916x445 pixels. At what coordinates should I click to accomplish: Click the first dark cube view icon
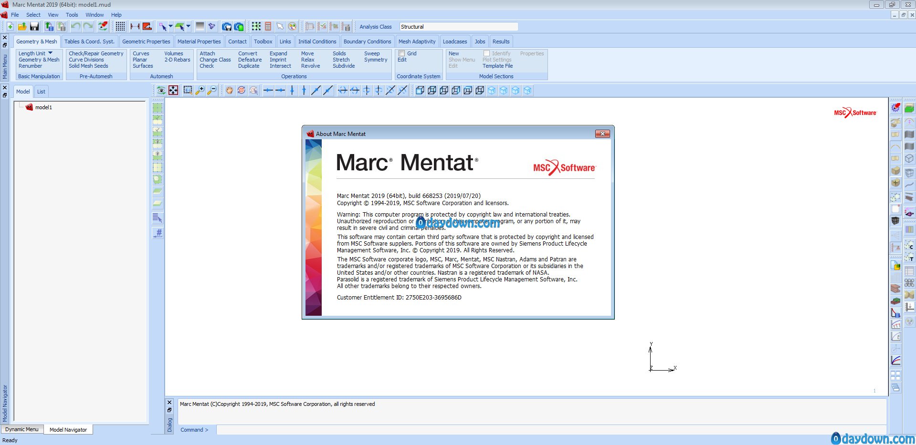420,90
